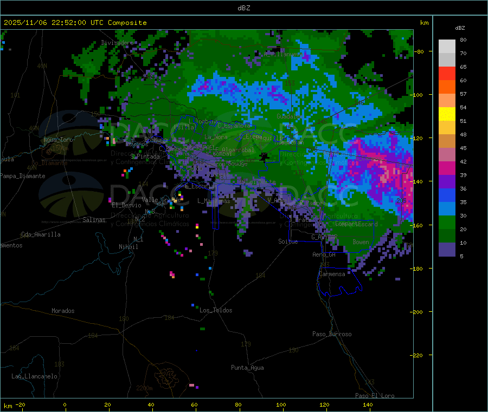Select the 'Paso_Barroso' location label
This screenshot has height=412, width=488.
[x=332, y=335]
